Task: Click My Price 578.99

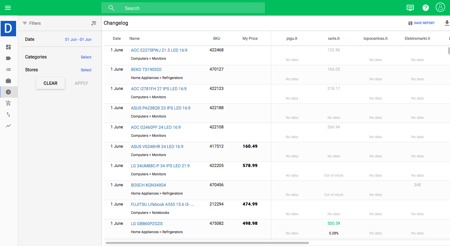Action: (x=250, y=166)
